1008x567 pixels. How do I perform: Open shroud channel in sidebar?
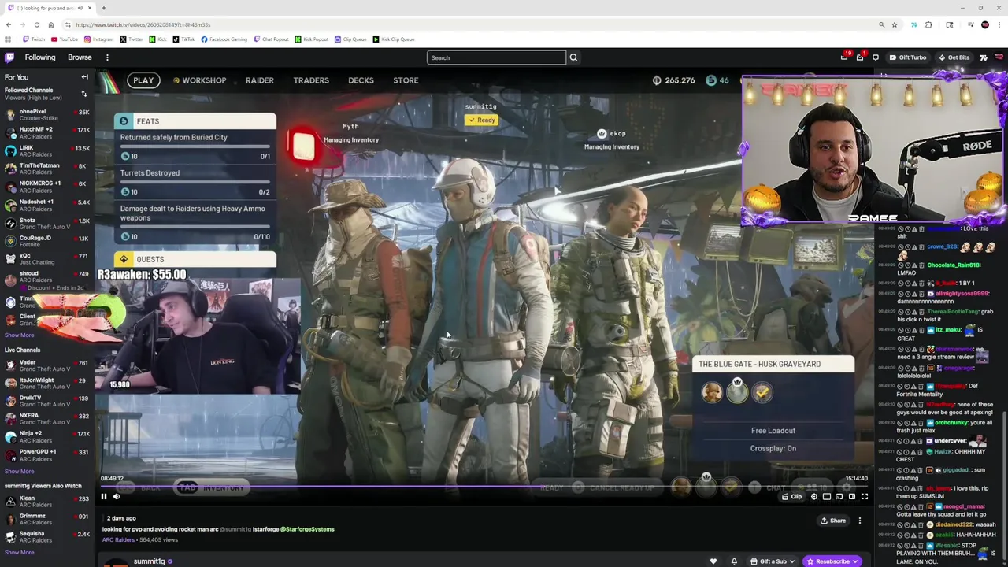pyautogui.click(x=46, y=277)
